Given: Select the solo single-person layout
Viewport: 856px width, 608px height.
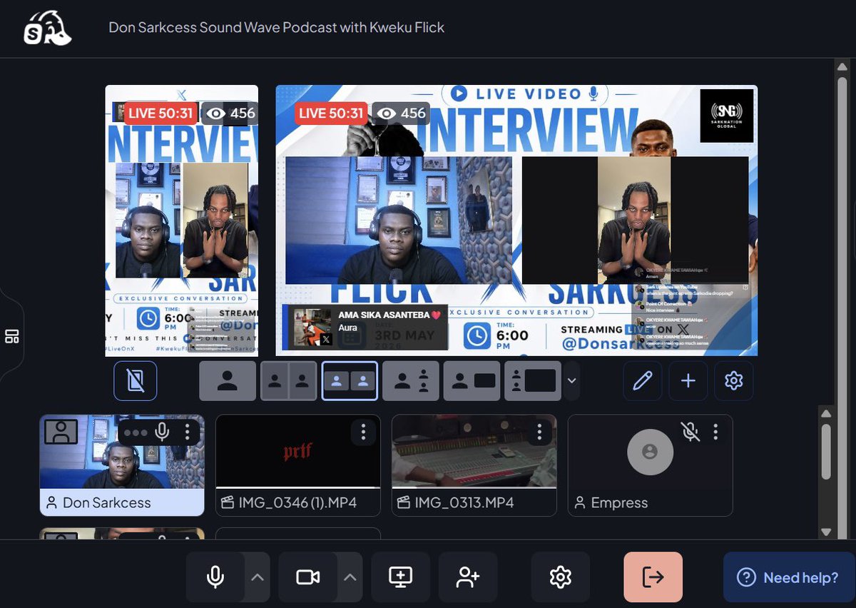Looking at the screenshot, I should coord(228,381).
